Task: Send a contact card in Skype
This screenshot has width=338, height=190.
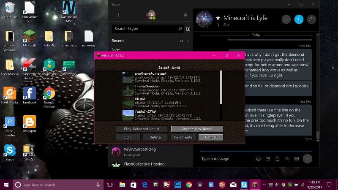Action: [297, 159]
